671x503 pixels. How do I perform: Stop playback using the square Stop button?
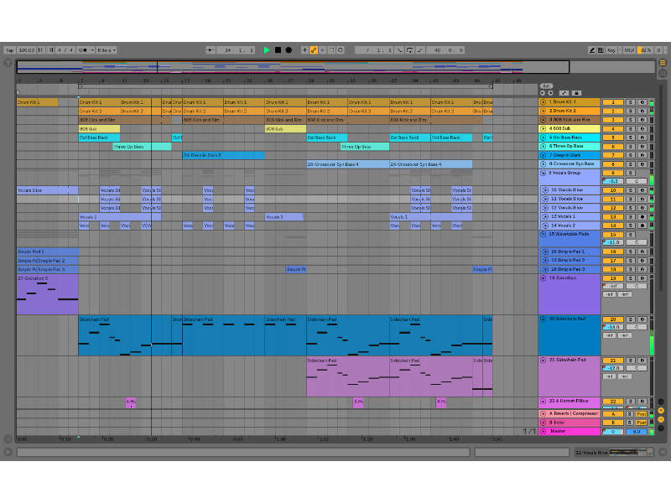click(278, 50)
